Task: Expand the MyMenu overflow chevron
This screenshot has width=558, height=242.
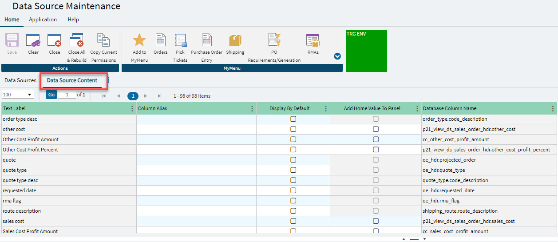Action: click(337, 56)
